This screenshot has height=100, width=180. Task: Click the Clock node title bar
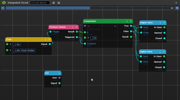[28, 39]
